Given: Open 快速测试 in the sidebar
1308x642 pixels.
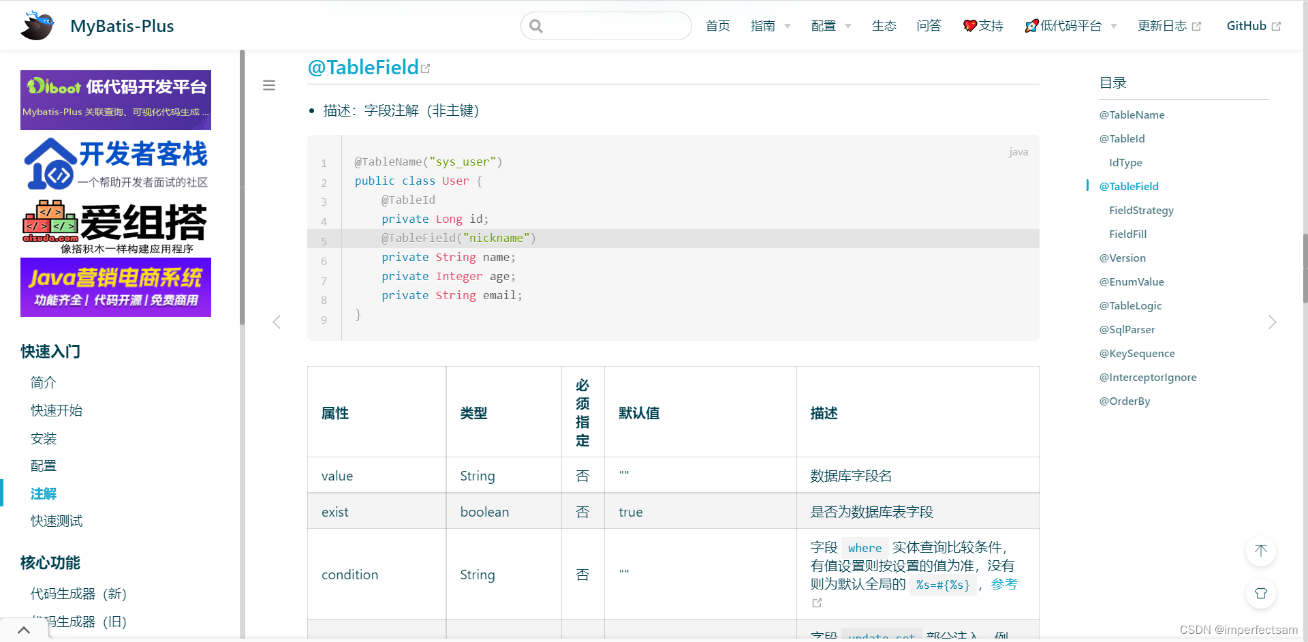Looking at the screenshot, I should pos(57,521).
